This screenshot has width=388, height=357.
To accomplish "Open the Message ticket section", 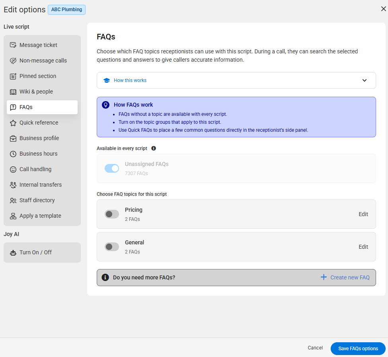I will [42, 45].
